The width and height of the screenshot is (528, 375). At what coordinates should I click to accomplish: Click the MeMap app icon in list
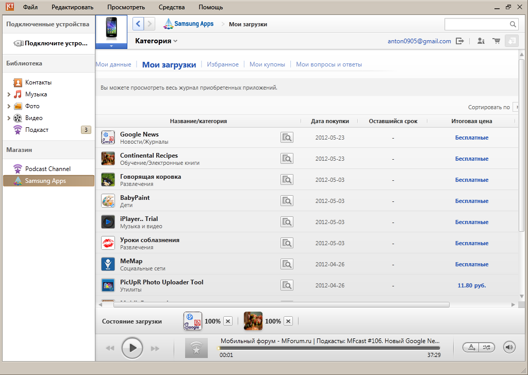pos(108,264)
